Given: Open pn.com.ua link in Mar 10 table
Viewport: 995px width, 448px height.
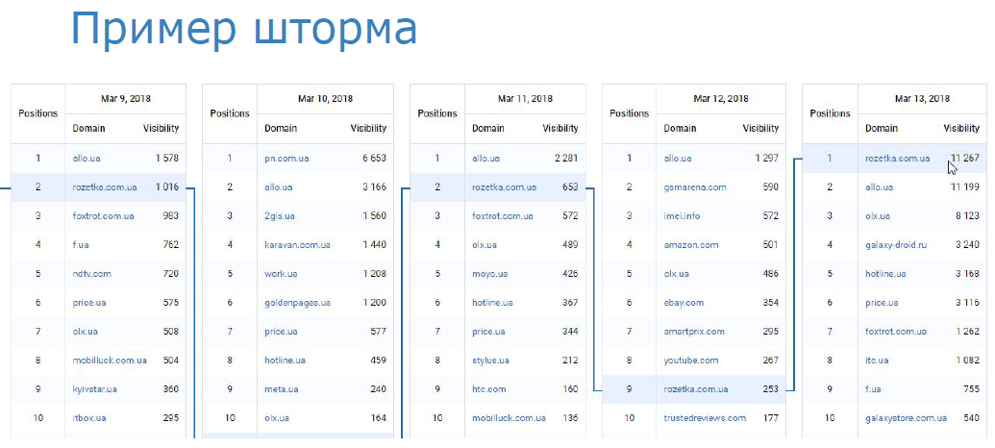Looking at the screenshot, I should 286,158.
